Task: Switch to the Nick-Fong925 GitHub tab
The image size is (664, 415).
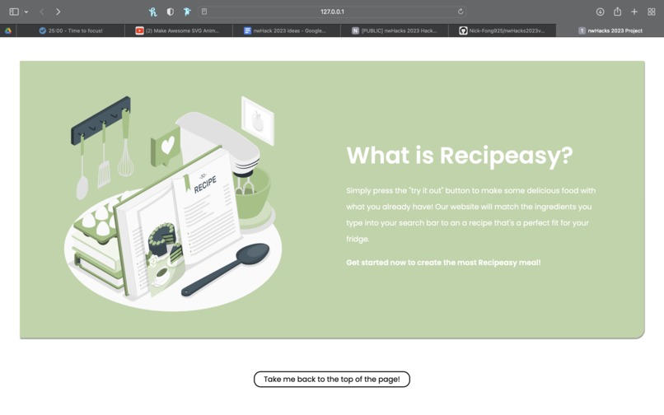Action: (503, 30)
